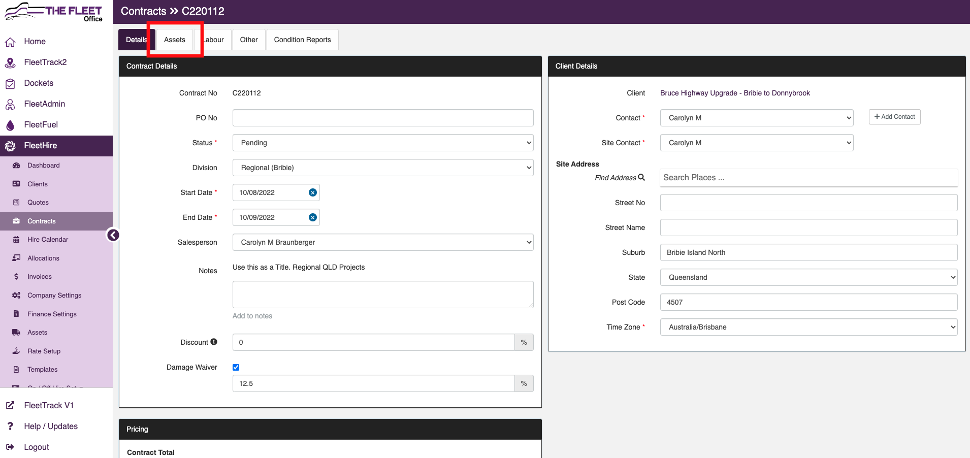
Task: Click the FleetTrack2 map pin icon
Action: [x=10, y=62]
